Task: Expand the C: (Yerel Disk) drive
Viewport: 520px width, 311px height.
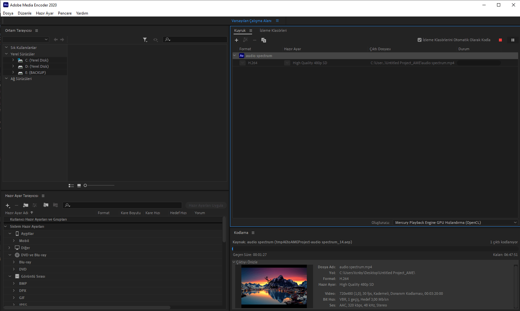Action: [13, 60]
